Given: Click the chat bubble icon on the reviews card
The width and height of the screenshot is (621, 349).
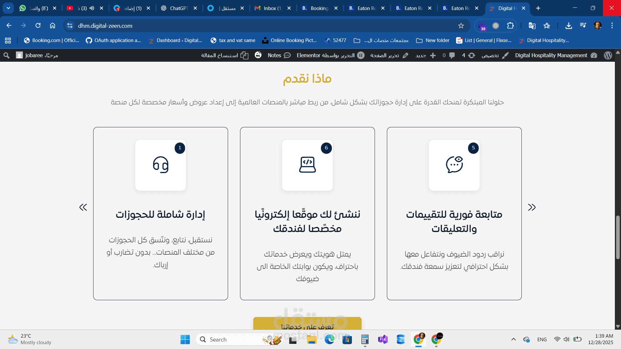Looking at the screenshot, I should point(454,165).
